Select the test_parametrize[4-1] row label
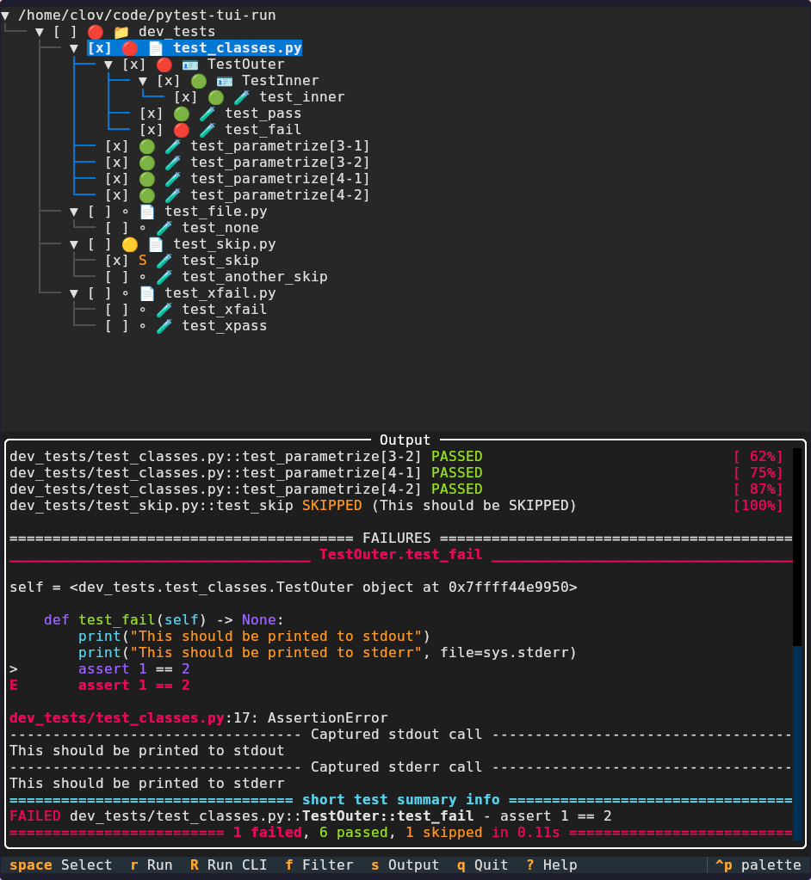 [x=281, y=179]
